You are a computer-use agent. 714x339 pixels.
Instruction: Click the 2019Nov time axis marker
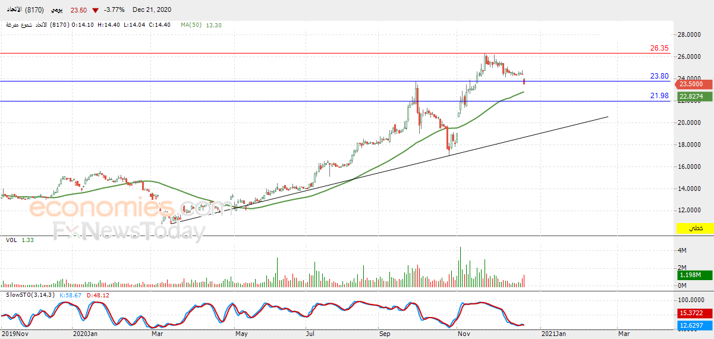13,334
